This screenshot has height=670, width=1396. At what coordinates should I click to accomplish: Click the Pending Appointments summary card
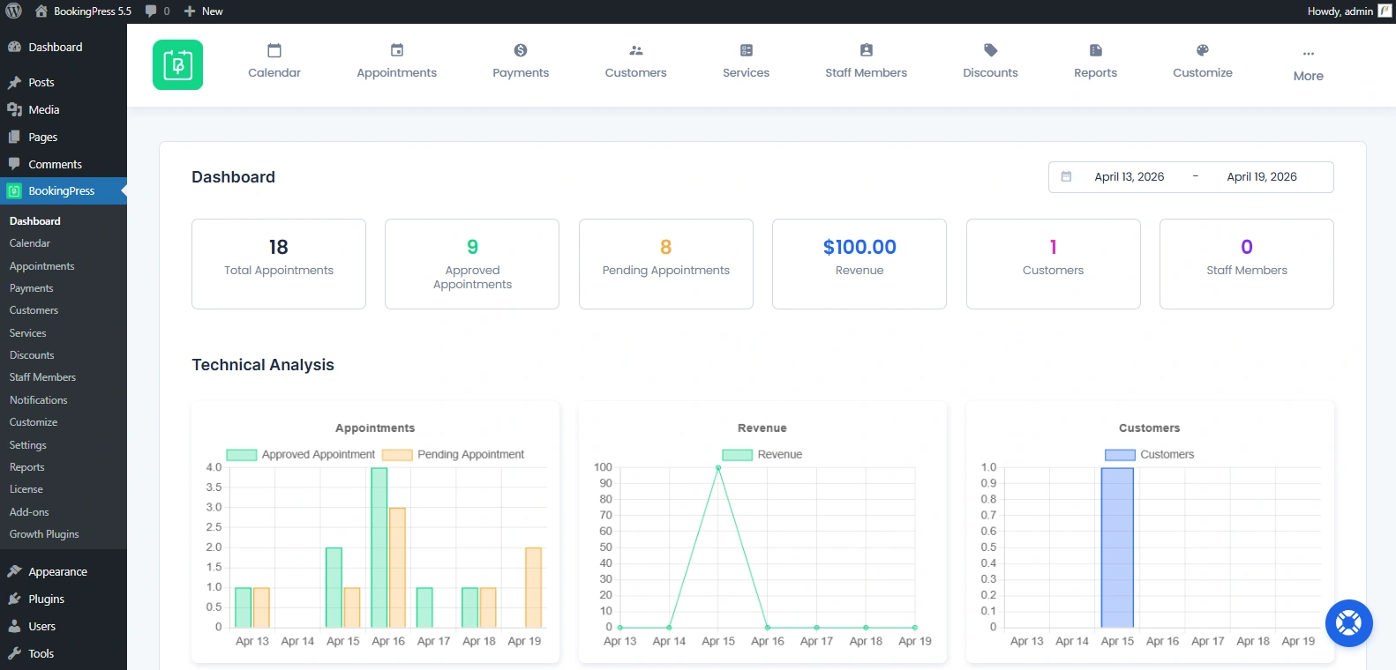pyautogui.click(x=666, y=264)
